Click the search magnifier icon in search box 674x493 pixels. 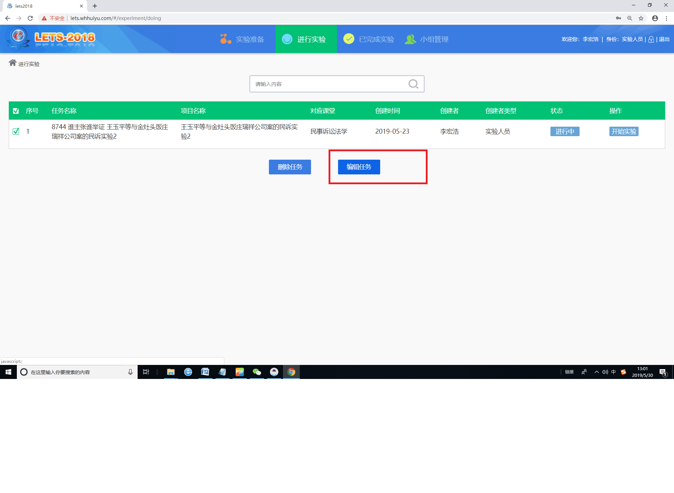[x=413, y=84]
